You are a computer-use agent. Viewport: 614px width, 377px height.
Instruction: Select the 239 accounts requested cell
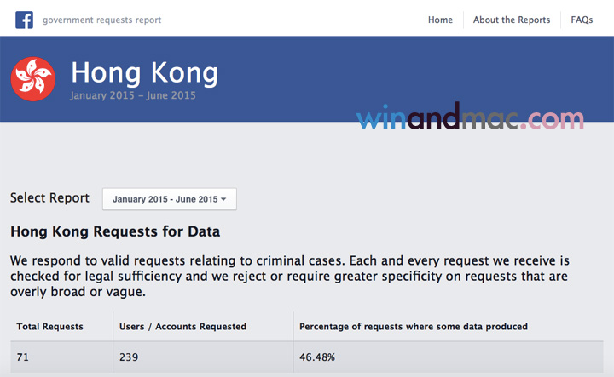point(130,357)
